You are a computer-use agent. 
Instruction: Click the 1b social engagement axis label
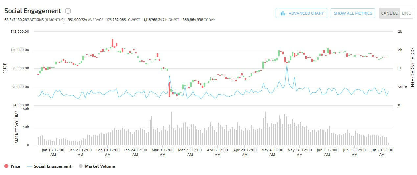400,68
